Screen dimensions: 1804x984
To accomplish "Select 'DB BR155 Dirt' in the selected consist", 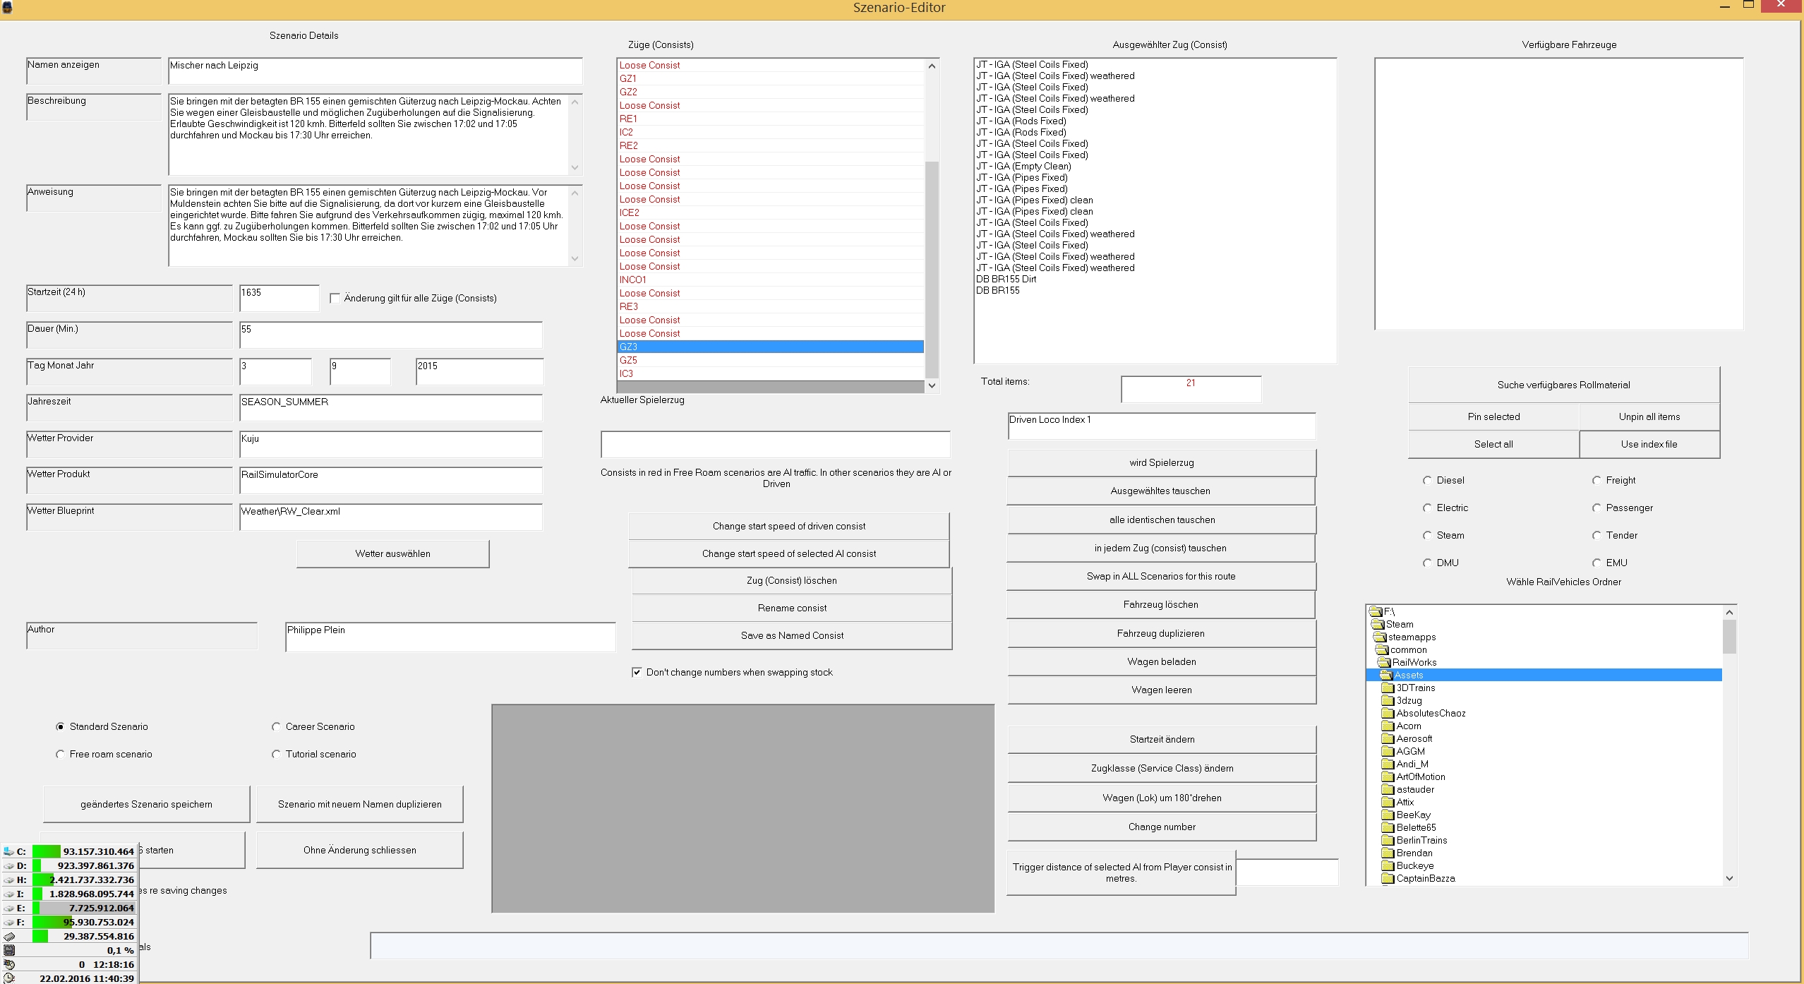I will 1006,280.
